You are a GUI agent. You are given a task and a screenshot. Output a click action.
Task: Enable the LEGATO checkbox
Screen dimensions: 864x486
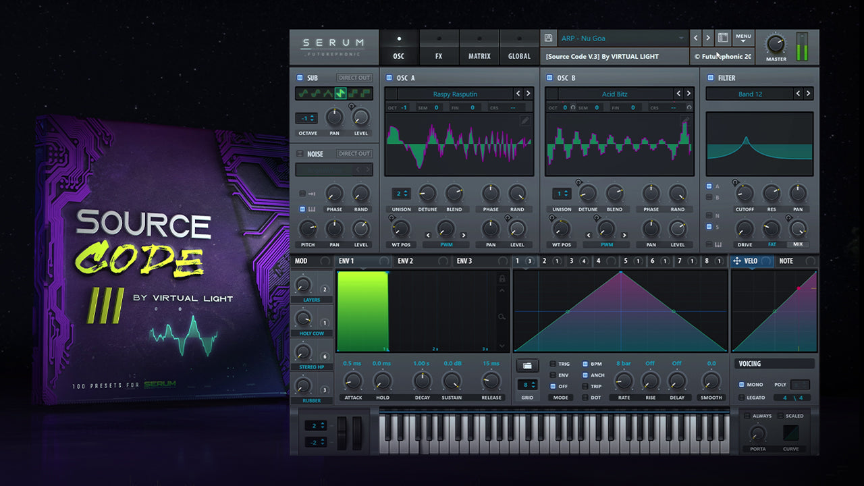pyautogui.click(x=742, y=398)
